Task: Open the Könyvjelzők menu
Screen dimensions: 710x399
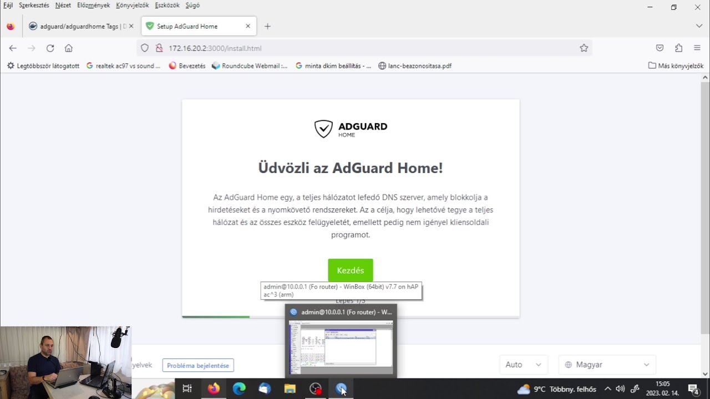Action: tap(133, 5)
